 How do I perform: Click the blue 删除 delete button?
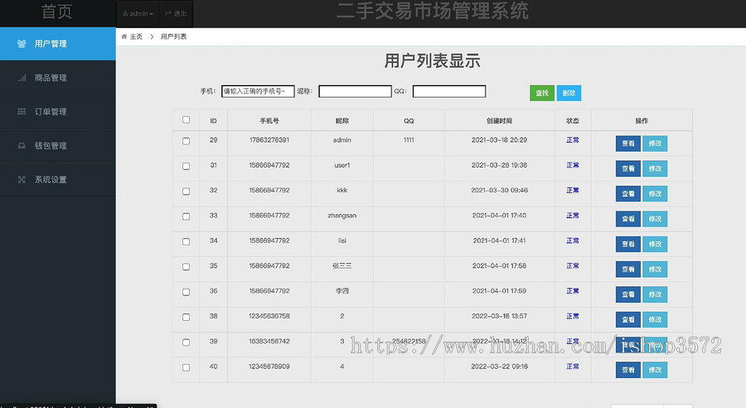point(569,93)
